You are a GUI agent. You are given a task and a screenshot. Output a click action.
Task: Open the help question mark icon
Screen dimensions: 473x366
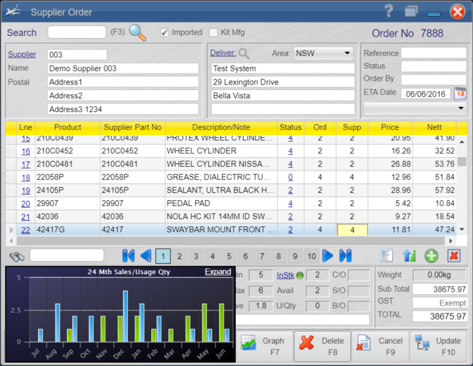click(x=389, y=11)
